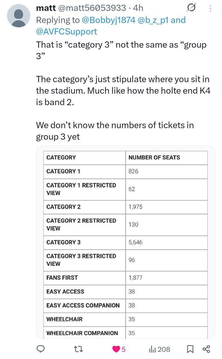Tap the retweet arrows icon

[x=78, y=349]
